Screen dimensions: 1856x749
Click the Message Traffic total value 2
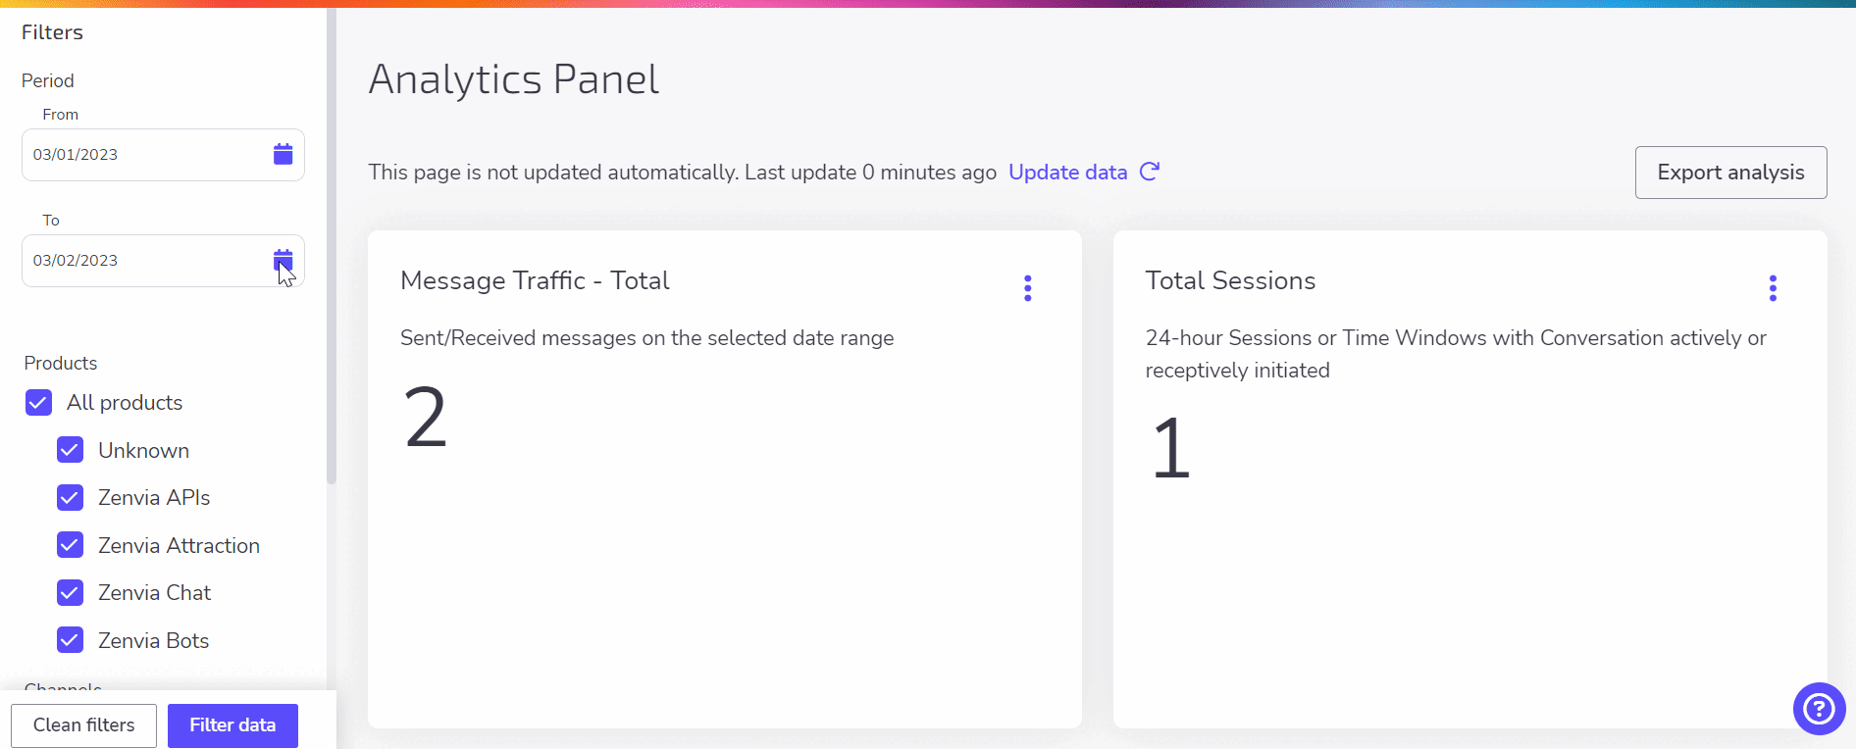click(426, 418)
